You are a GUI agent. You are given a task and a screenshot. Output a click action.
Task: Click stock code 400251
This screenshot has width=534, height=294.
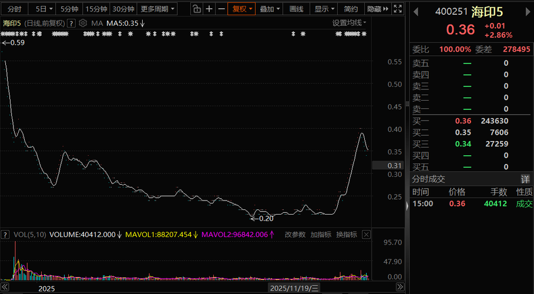click(x=451, y=12)
